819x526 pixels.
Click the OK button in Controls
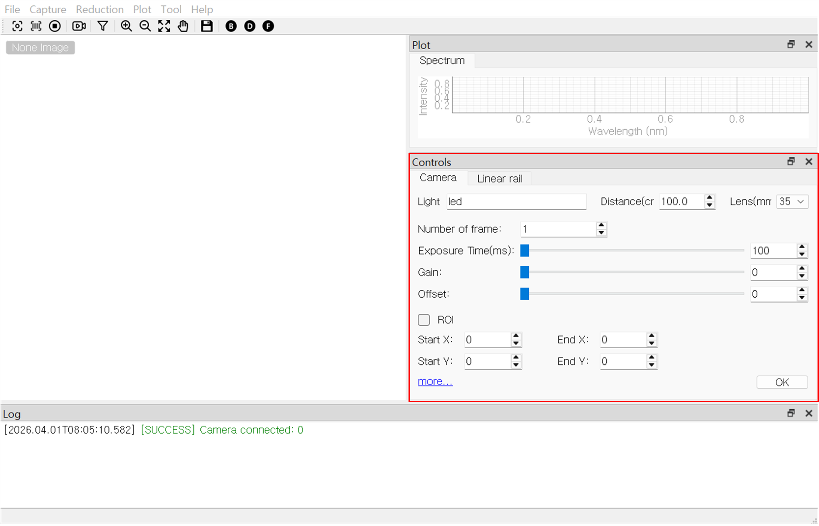click(782, 382)
